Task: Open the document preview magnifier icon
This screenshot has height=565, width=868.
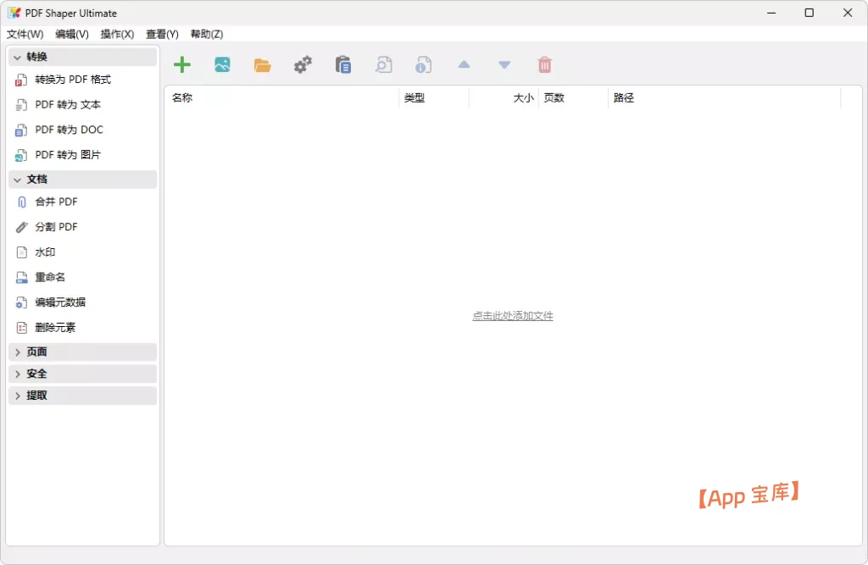Action: pos(383,64)
